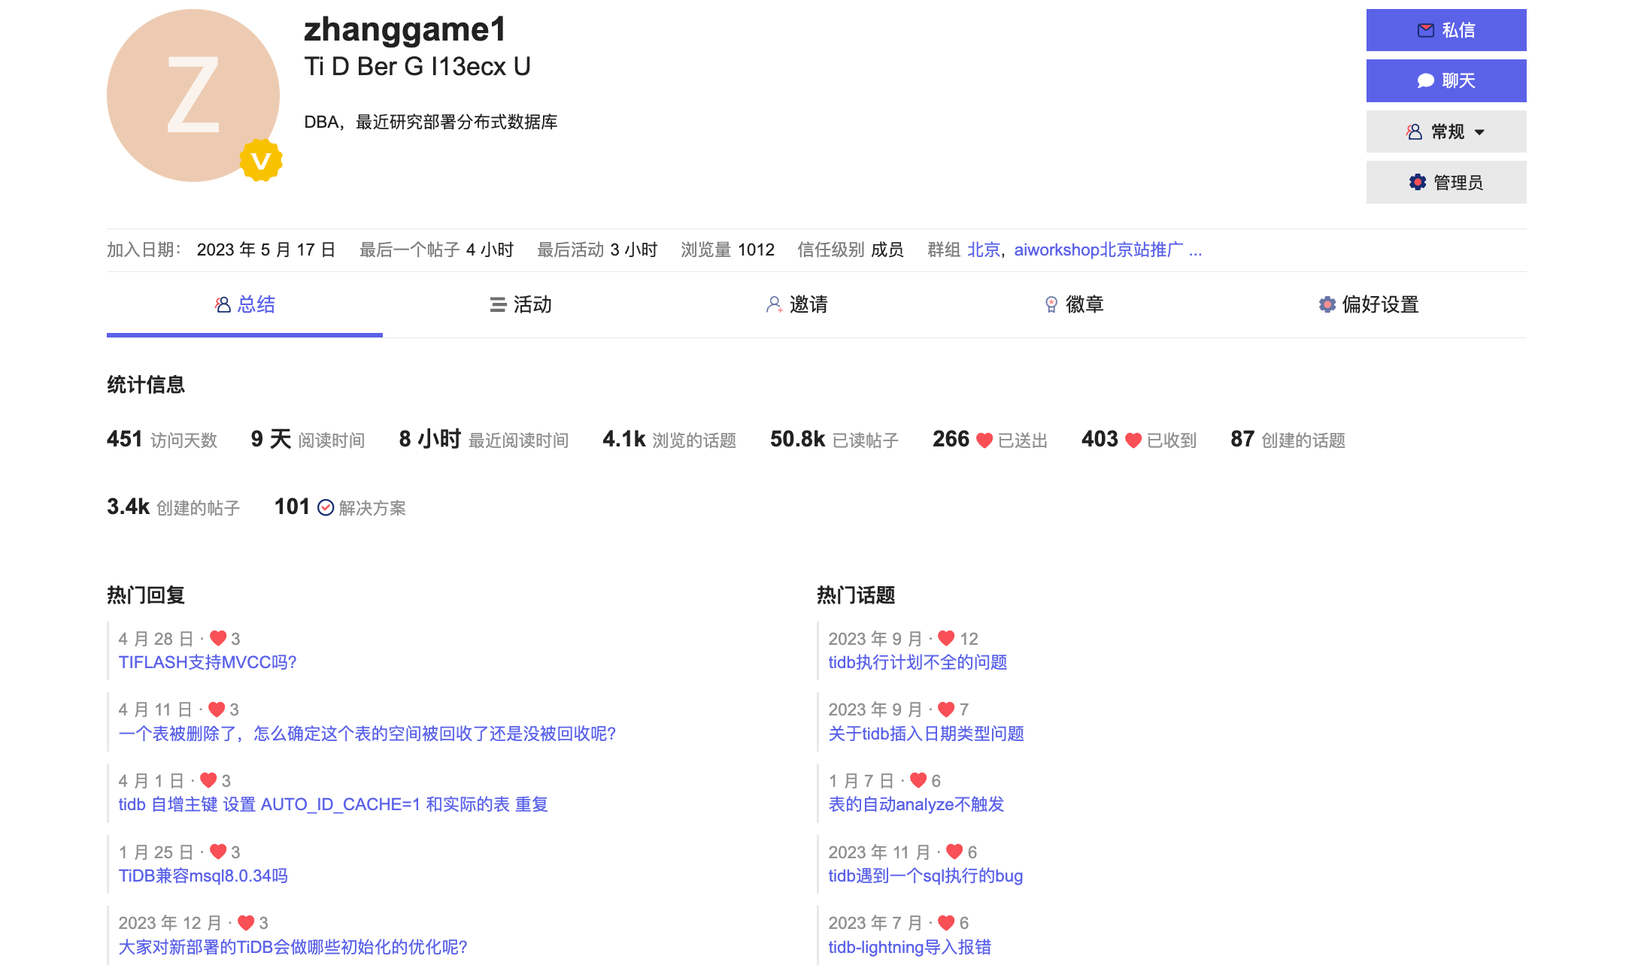This screenshot has height=971, width=1632.
Task: Click the dropdown caret beside 常规
Action: click(1479, 132)
